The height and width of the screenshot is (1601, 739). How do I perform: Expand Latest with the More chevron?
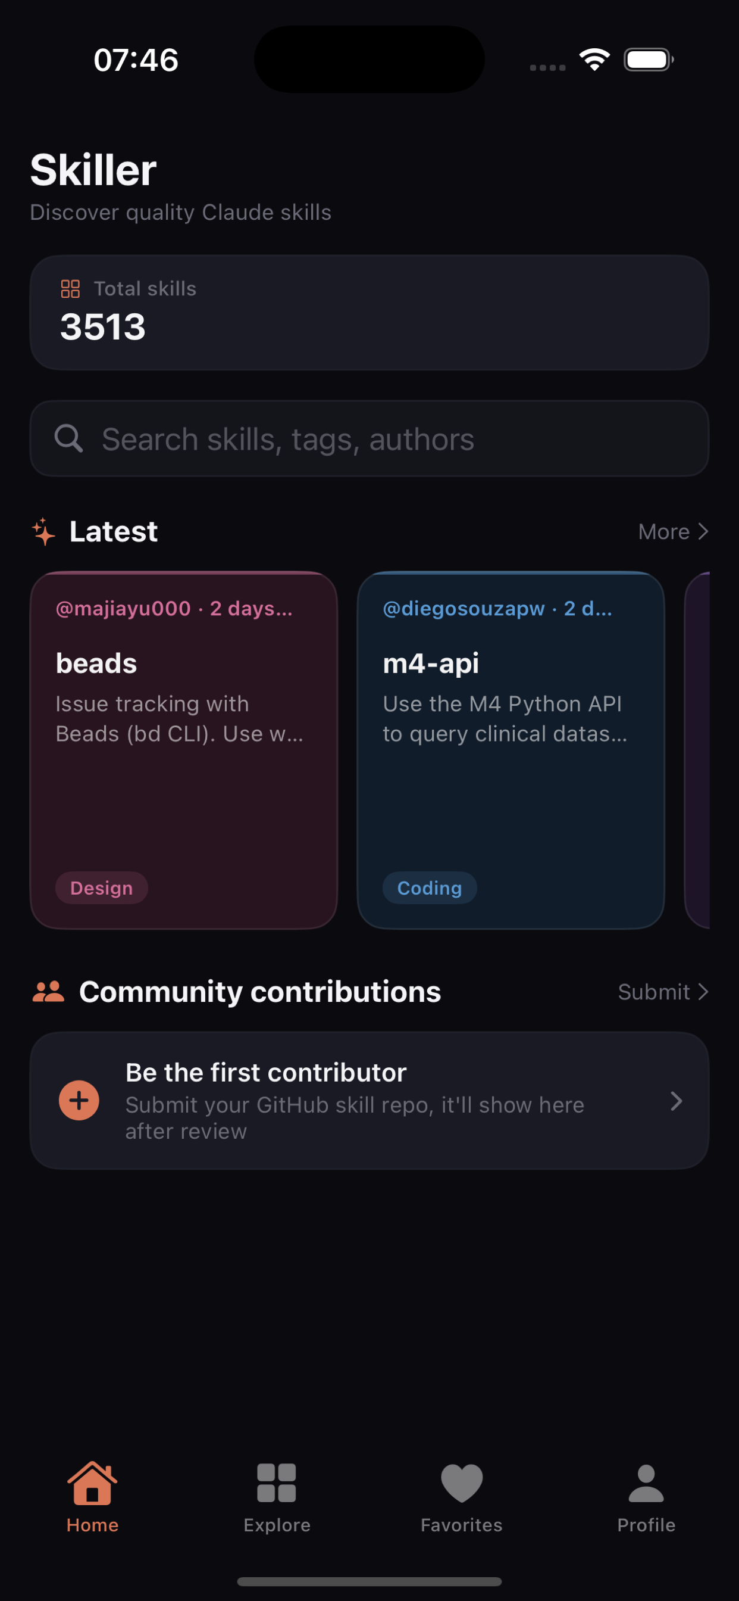pos(702,531)
